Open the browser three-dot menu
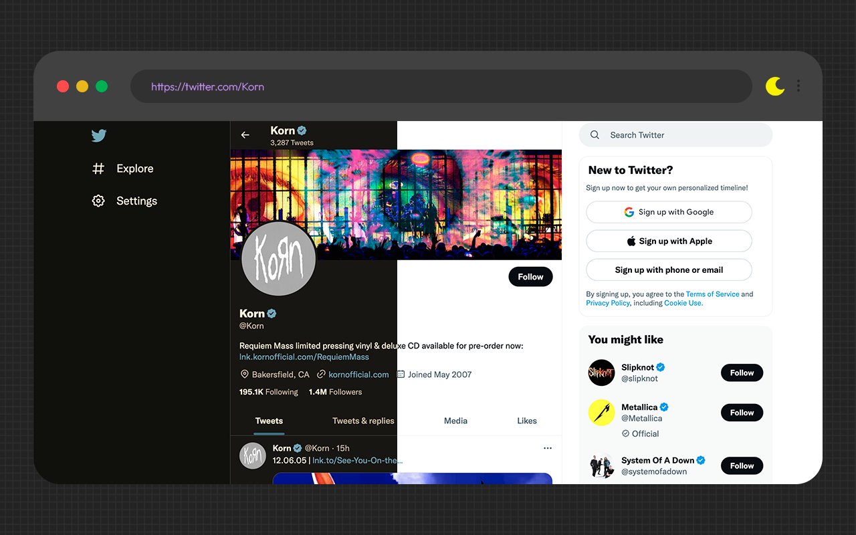The width and height of the screenshot is (856, 535). pos(798,86)
